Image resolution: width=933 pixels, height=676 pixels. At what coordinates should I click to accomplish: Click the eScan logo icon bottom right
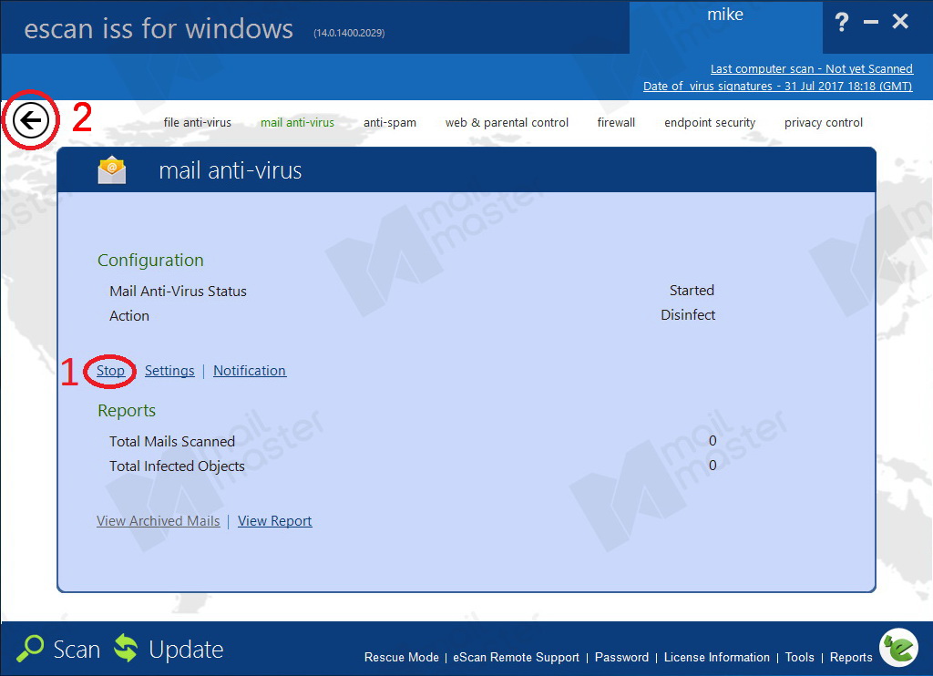(899, 648)
